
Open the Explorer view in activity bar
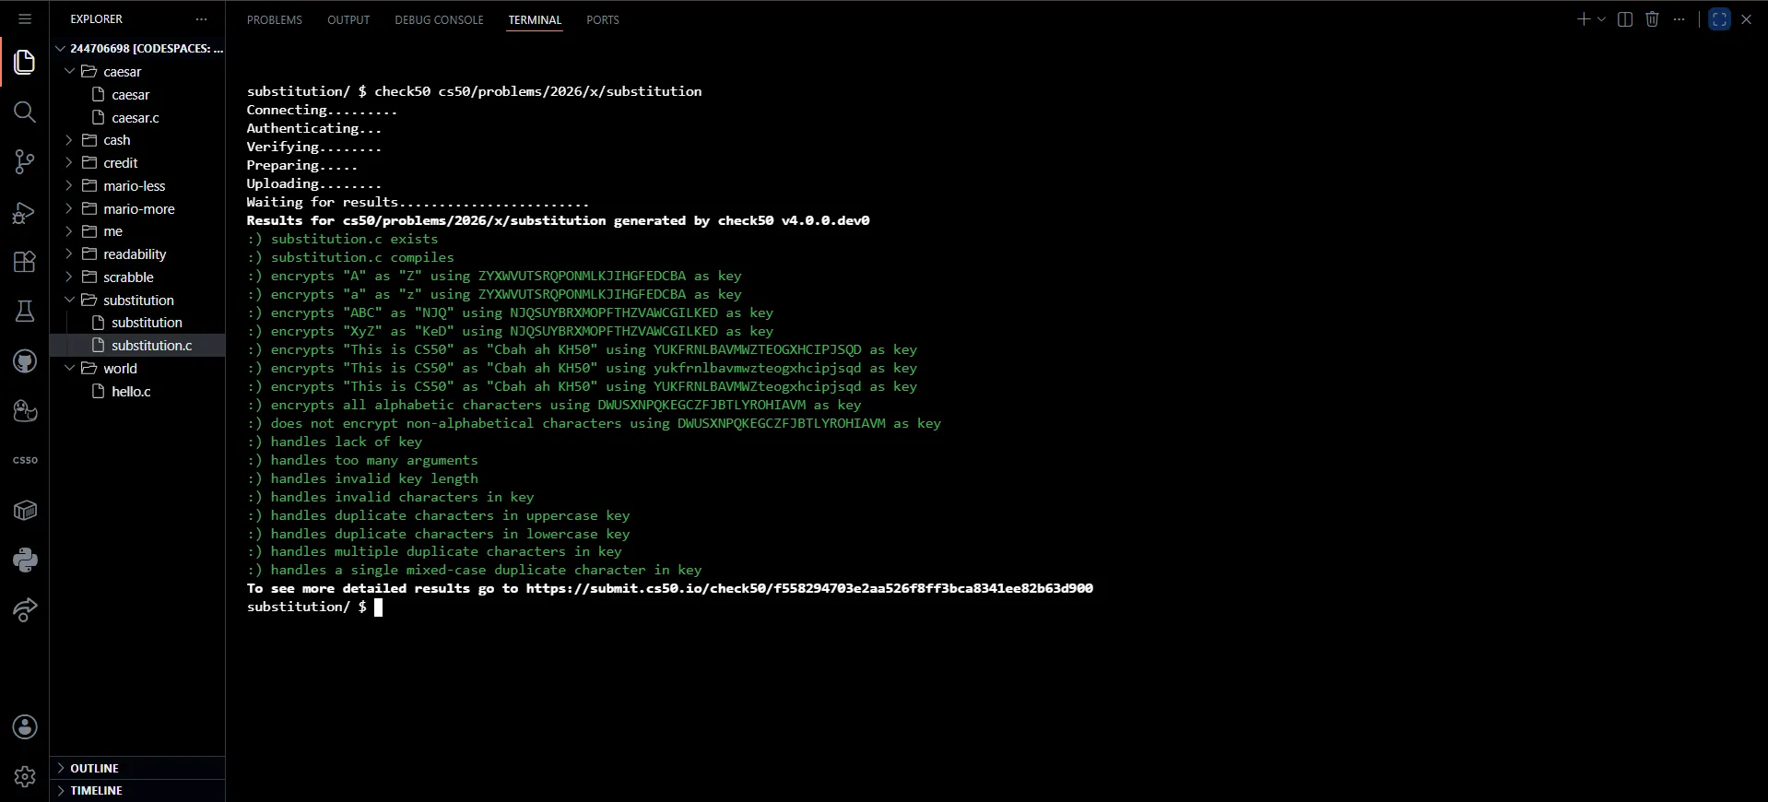pos(25,63)
